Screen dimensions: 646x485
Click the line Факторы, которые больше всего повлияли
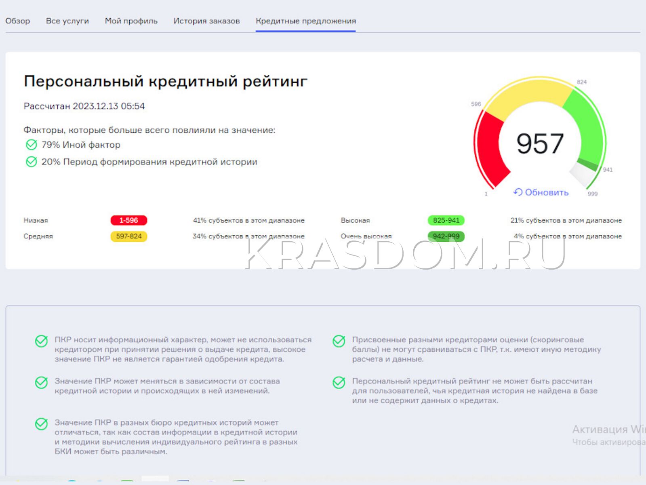coord(149,130)
